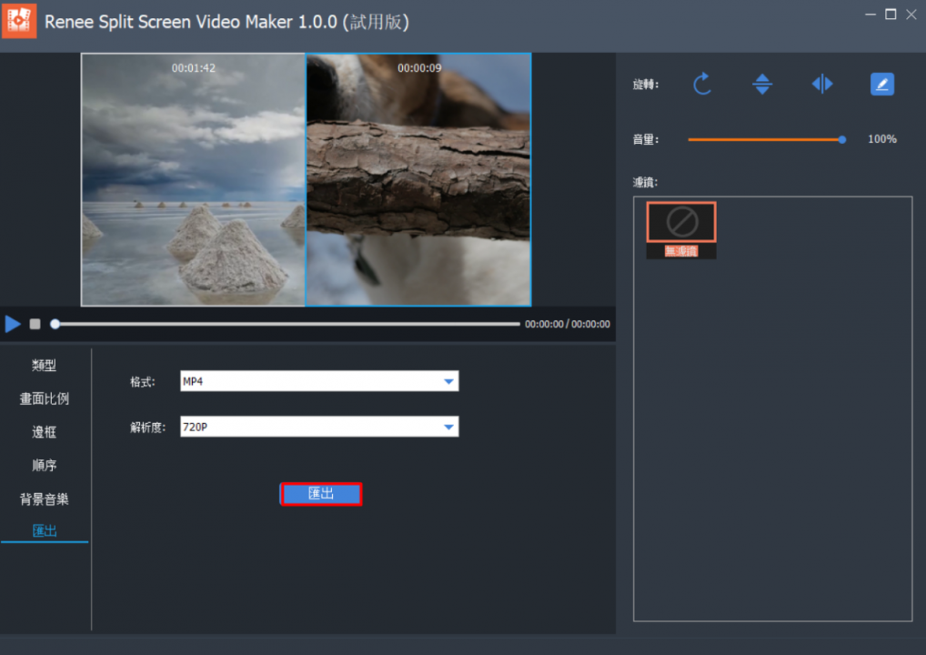The width and height of the screenshot is (926, 655).
Task: Click the horizontal flip icon
Action: [x=822, y=85]
